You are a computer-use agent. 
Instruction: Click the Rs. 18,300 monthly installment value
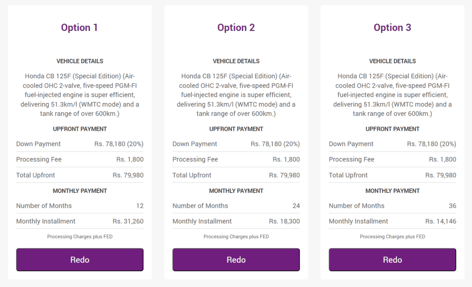[284, 222]
